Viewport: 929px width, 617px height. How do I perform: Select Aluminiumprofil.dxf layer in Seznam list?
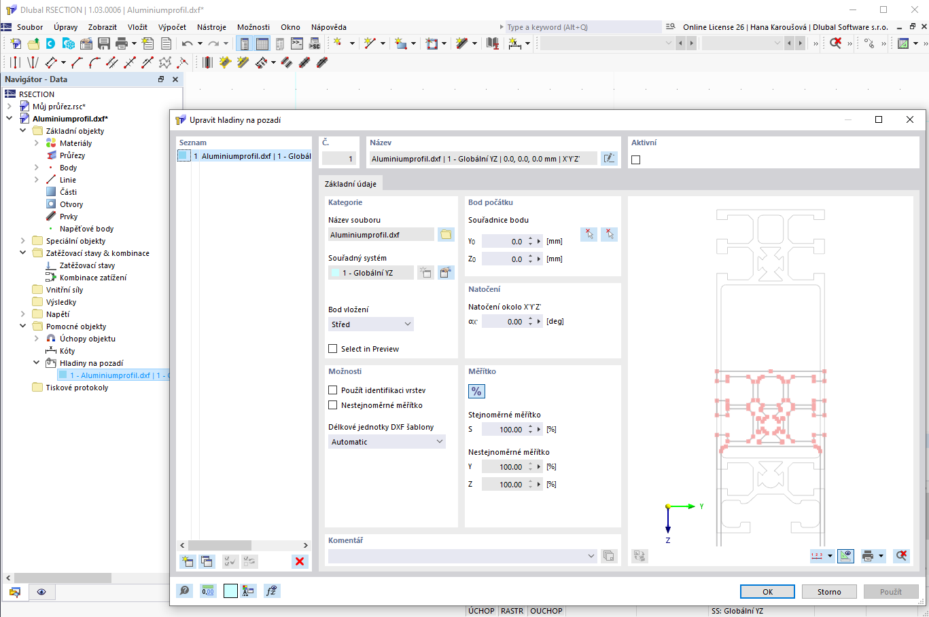244,156
